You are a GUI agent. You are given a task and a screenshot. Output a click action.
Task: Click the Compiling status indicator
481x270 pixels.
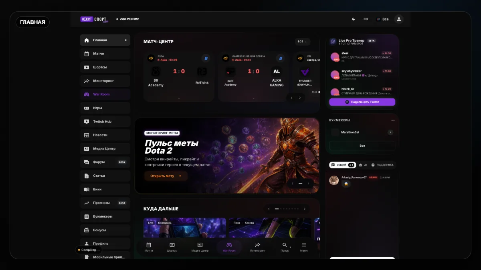point(88,250)
